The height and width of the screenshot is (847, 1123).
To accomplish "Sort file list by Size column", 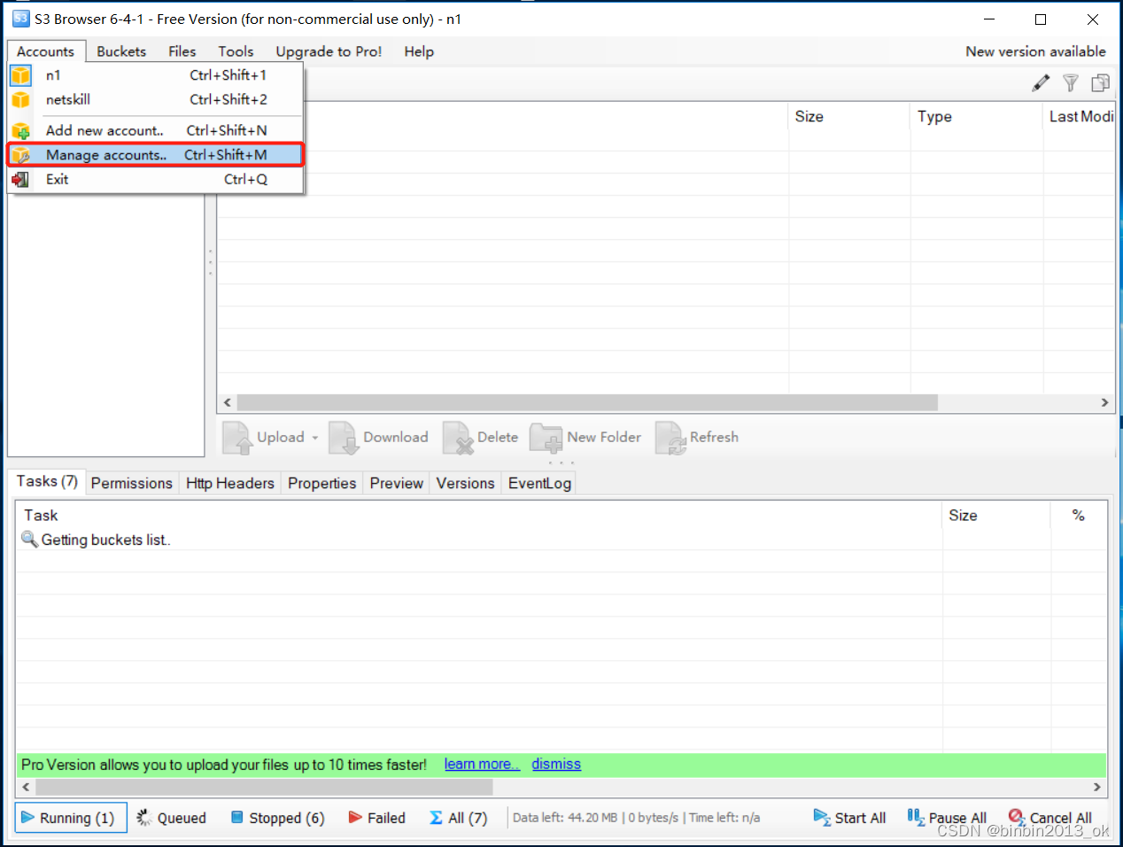I will click(848, 117).
